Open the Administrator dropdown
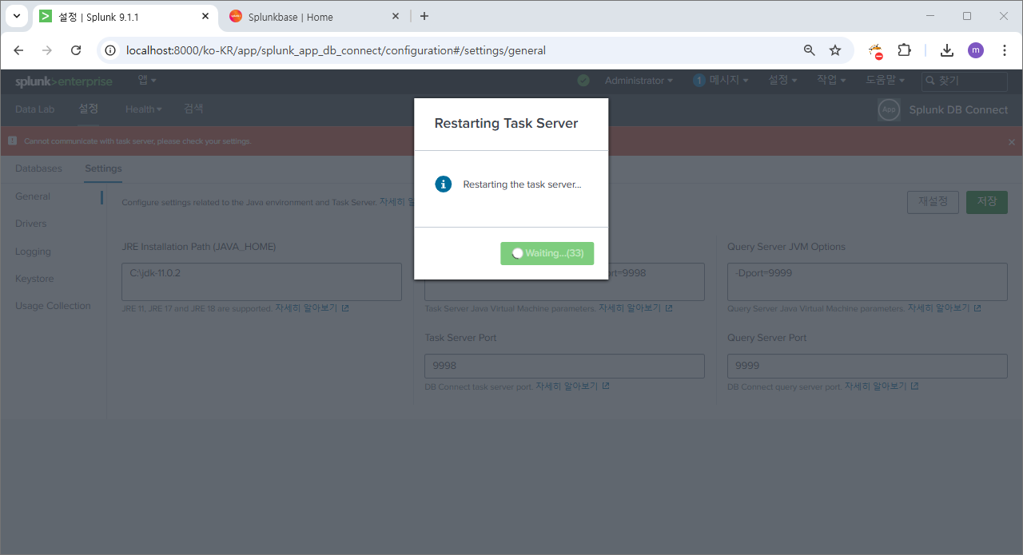 [639, 81]
